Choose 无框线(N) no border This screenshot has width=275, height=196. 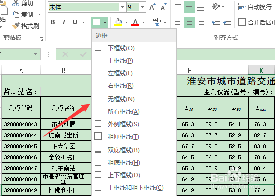pos(134,99)
